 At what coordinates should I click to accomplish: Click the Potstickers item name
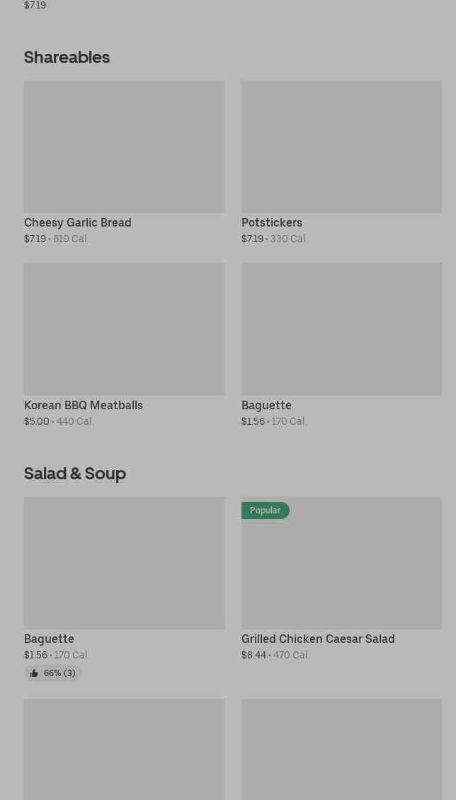[272, 222]
